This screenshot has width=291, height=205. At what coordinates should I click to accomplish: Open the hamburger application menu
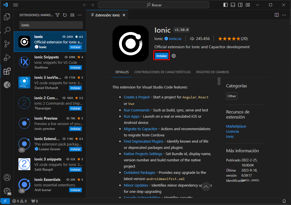pyautogui.click(x=16, y=5)
